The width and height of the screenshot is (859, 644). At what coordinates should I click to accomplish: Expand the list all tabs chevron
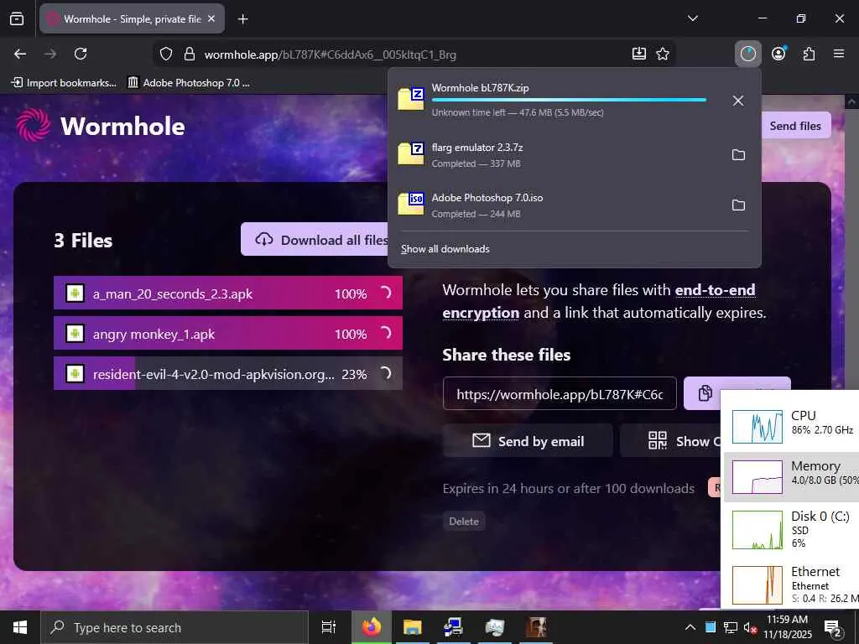click(692, 18)
